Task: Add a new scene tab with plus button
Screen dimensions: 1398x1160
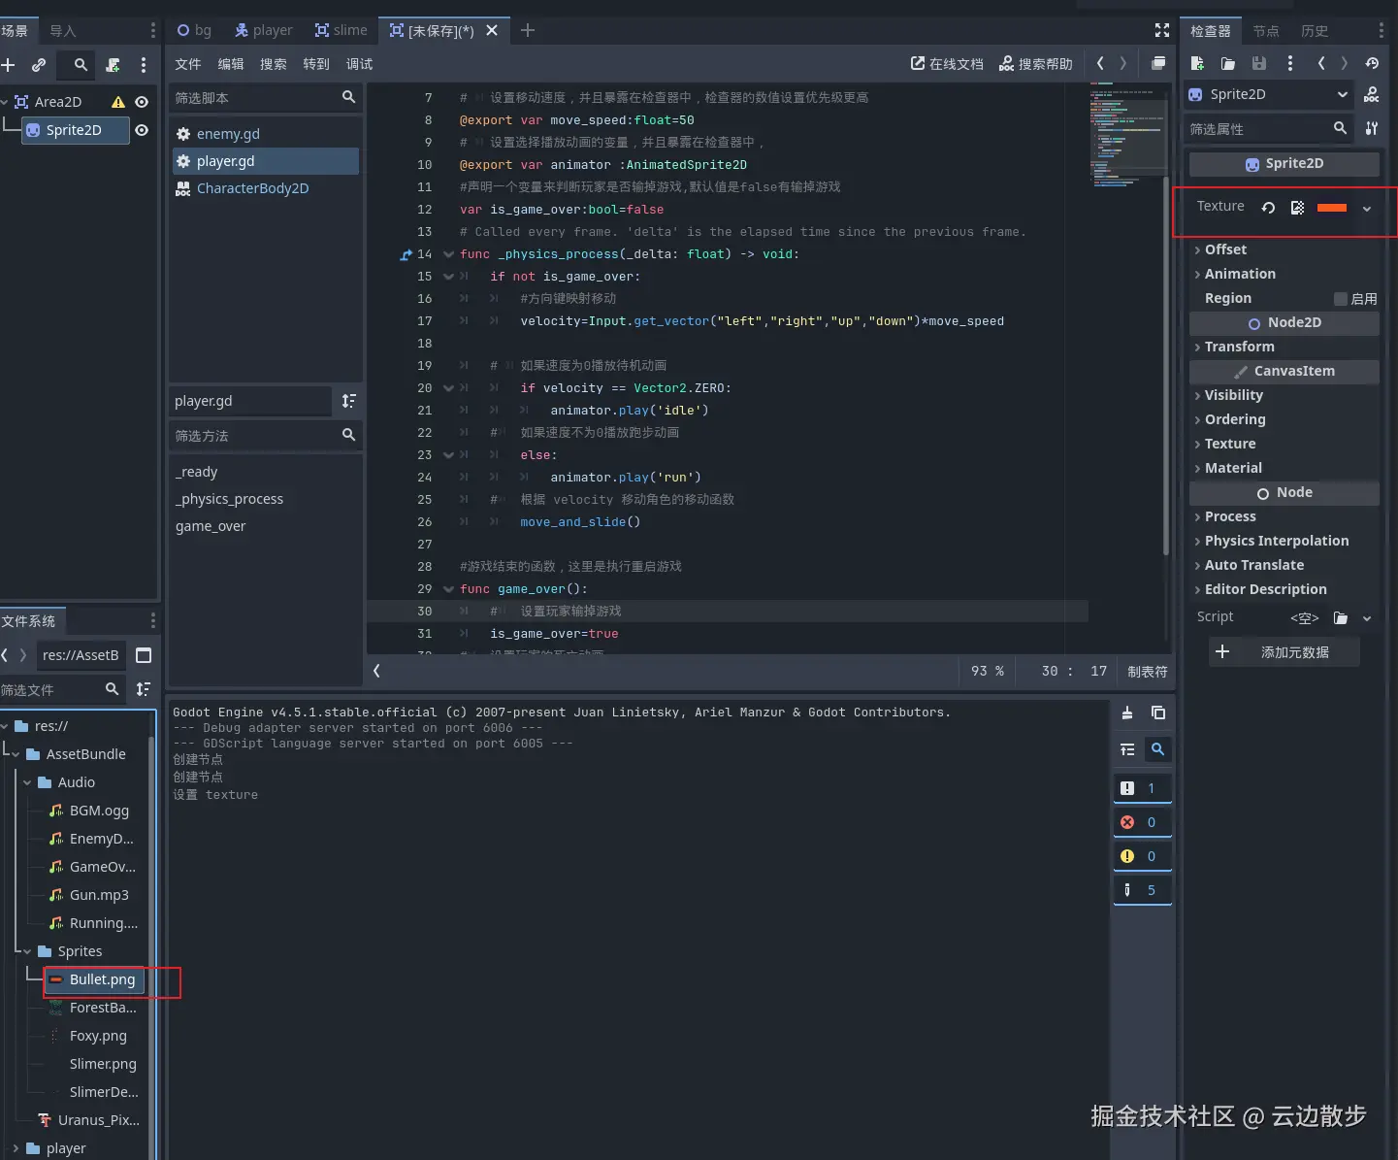Action: (x=528, y=30)
